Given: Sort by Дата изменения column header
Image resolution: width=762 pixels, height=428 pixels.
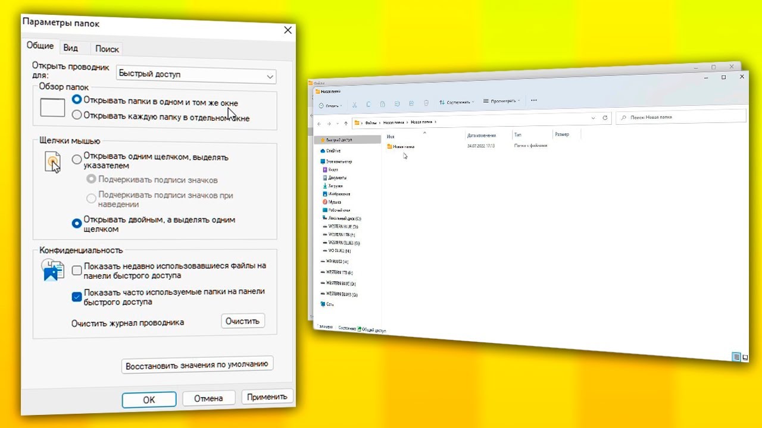Looking at the screenshot, I should pyautogui.click(x=481, y=136).
